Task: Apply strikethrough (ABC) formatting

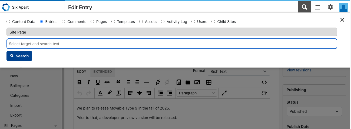Action: [107, 82]
